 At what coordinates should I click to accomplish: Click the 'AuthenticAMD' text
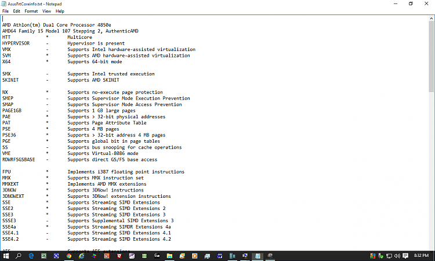tap(122, 31)
